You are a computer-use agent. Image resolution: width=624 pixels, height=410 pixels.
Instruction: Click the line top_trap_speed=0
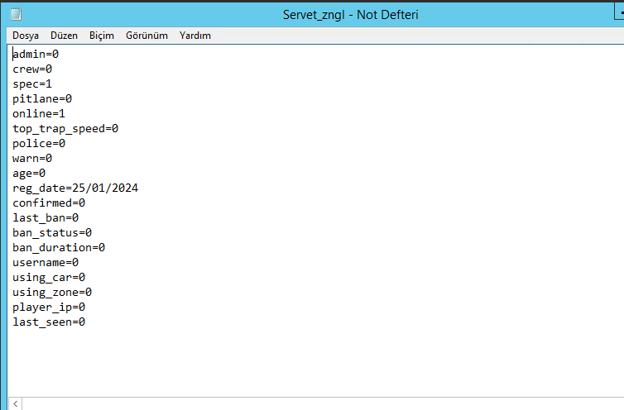[x=65, y=128]
